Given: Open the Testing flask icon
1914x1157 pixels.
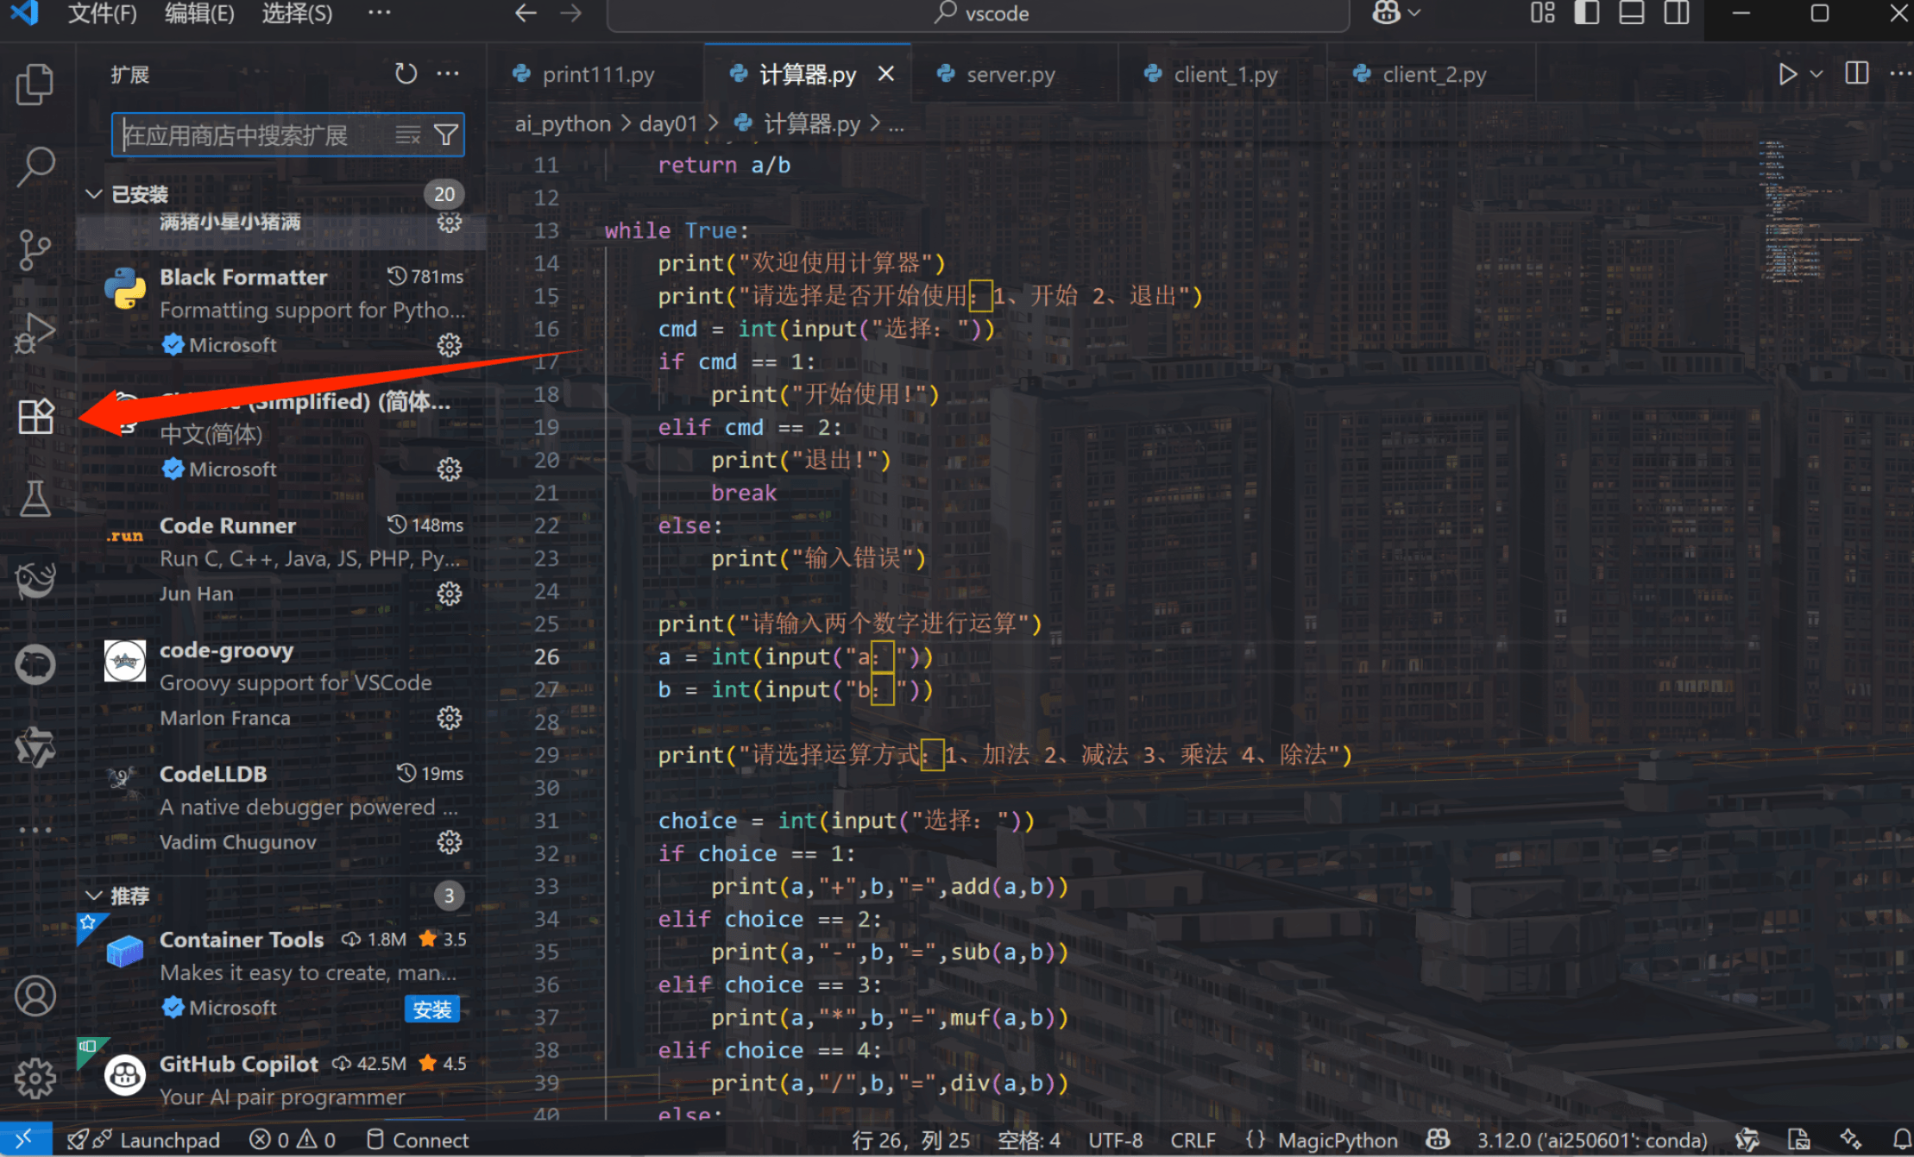Looking at the screenshot, I should (x=35, y=499).
